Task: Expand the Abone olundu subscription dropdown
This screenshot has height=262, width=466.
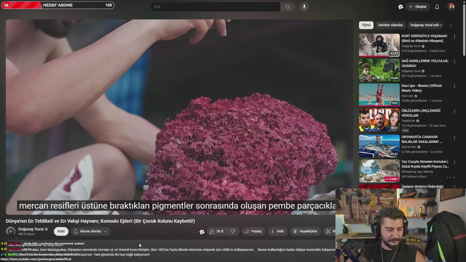Action: click(90, 231)
